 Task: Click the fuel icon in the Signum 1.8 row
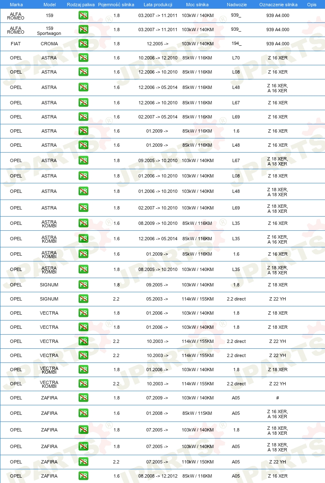(83, 285)
